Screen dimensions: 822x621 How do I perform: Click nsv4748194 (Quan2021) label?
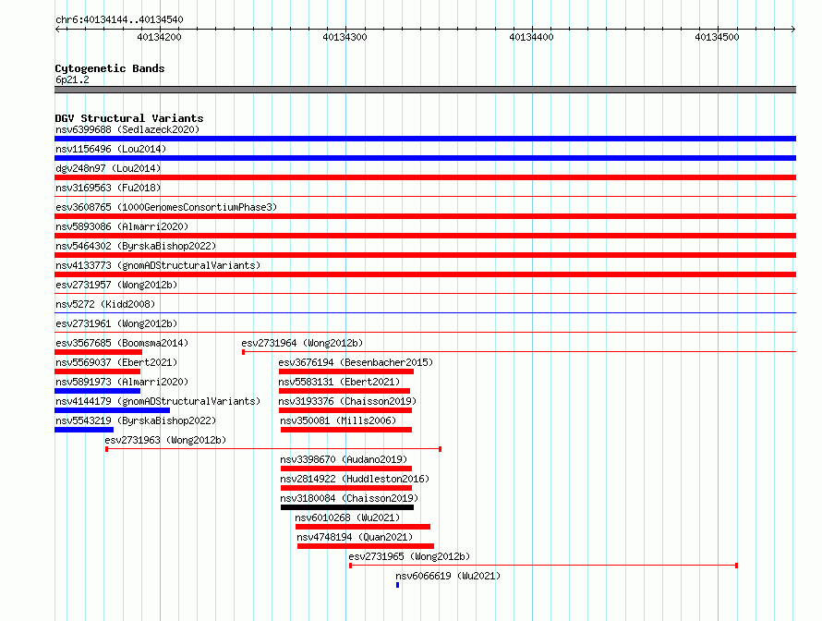pyautogui.click(x=355, y=537)
